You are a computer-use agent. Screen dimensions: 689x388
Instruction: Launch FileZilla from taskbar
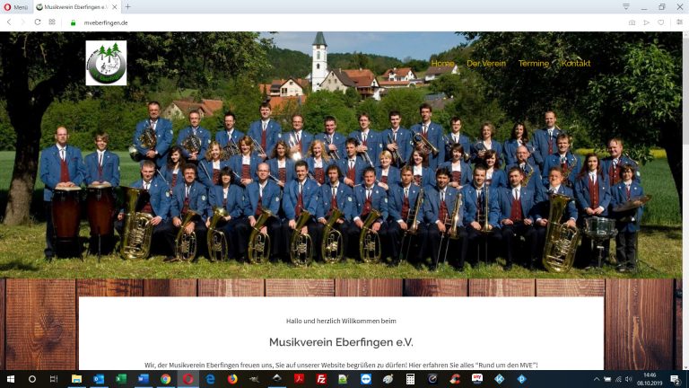tap(321, 379)
